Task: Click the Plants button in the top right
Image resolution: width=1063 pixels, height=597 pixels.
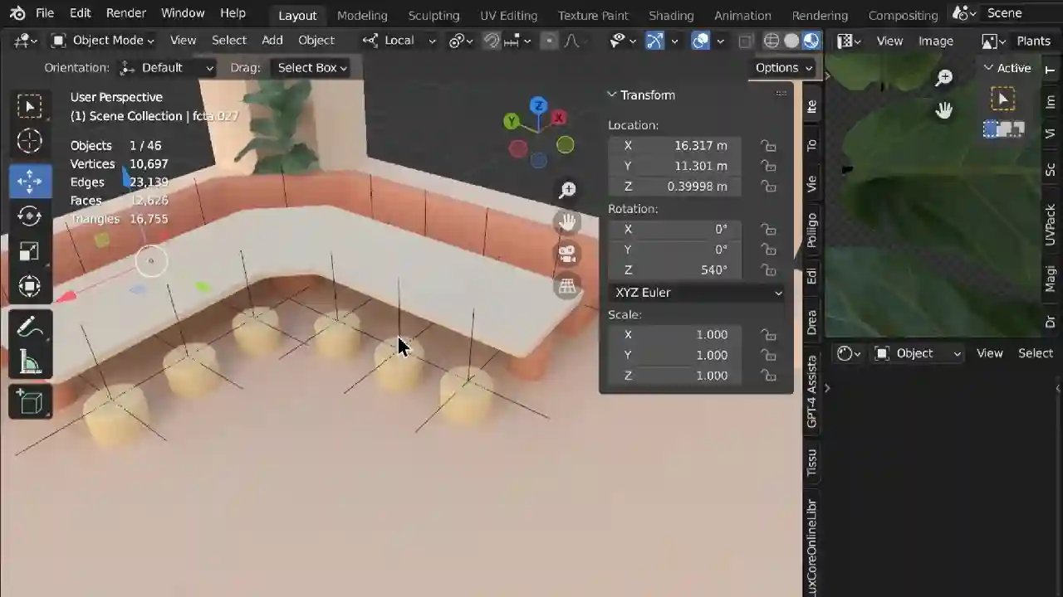Action: point(1033,41)
